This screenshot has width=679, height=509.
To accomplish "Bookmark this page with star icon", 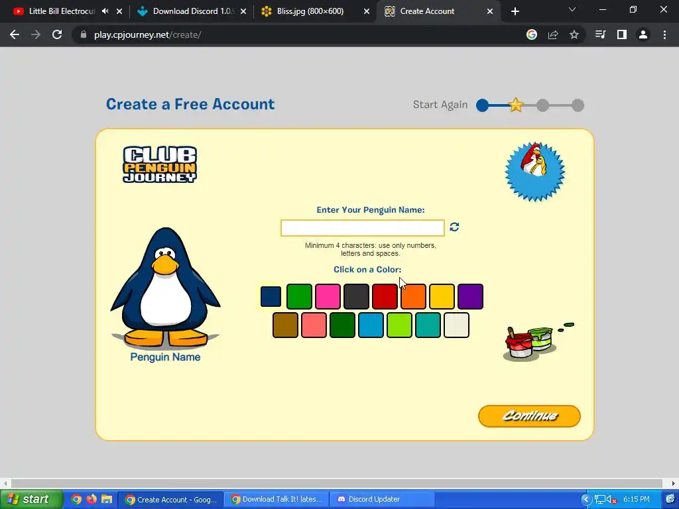I will 574,34.
